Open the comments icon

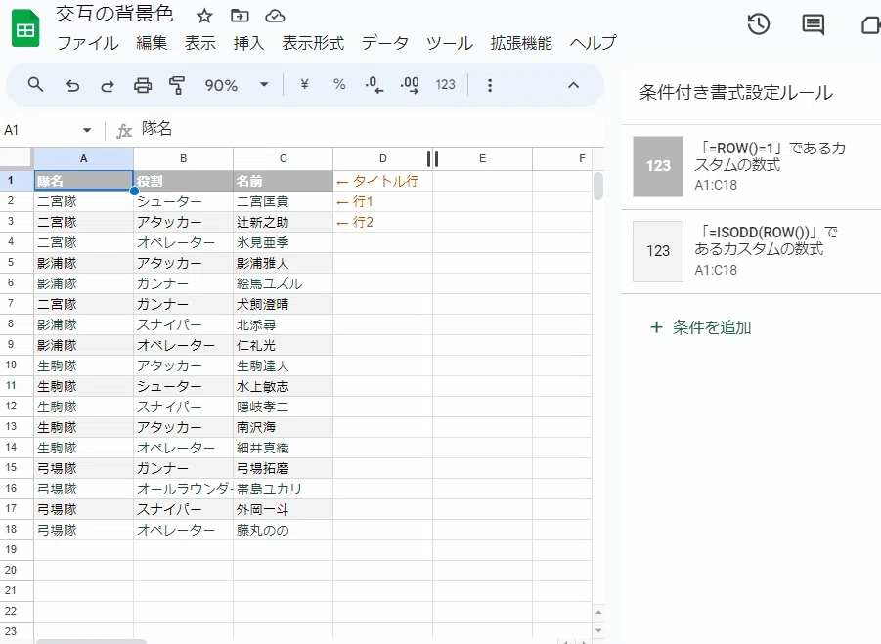point(813,24)
